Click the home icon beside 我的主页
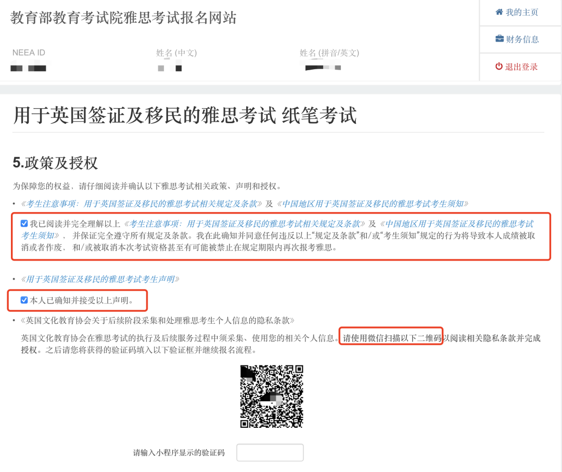The width and height of the screenshot is (562, 472). 499,12
